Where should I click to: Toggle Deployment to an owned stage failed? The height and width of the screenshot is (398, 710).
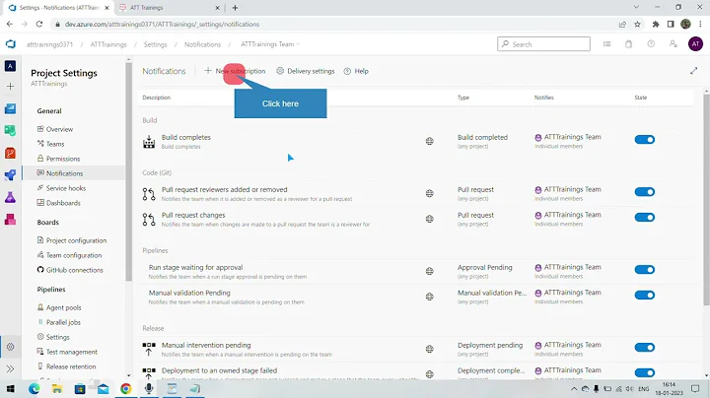click(644, 372)
